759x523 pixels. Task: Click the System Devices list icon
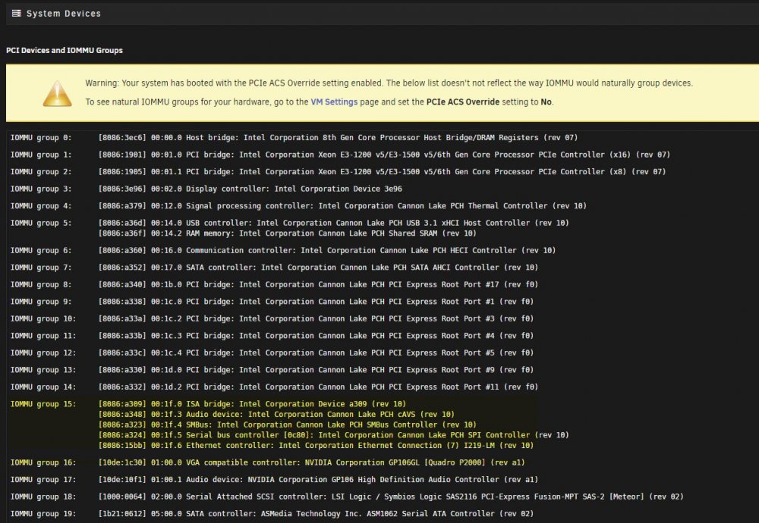[x=17, y=14]
